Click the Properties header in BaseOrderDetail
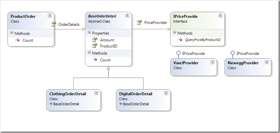This screenshot has height=133, width=280. pos(100,33)
